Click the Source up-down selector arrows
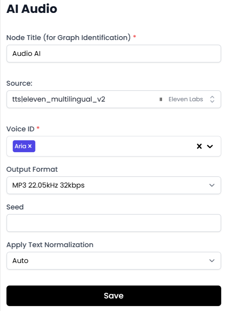This screenshot has width=225, height=311. pyautogui.click(x=212, y=99)
